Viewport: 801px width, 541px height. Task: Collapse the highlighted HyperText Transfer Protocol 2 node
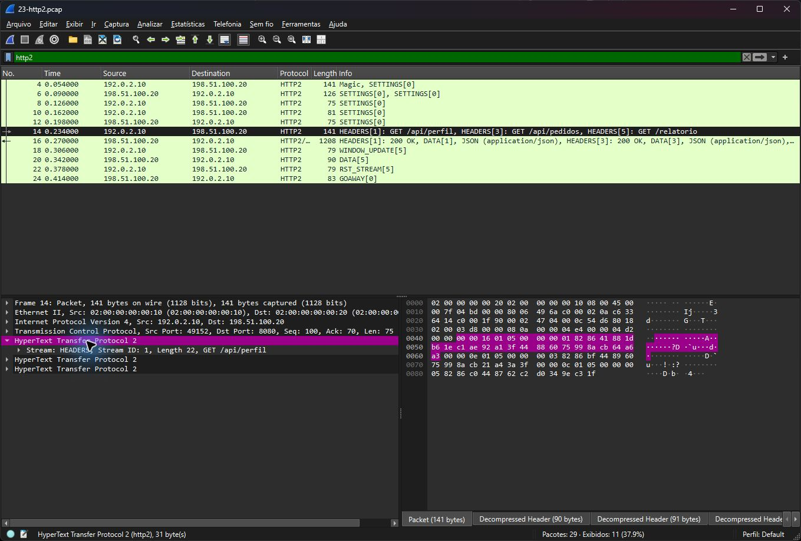pos(7,341)
